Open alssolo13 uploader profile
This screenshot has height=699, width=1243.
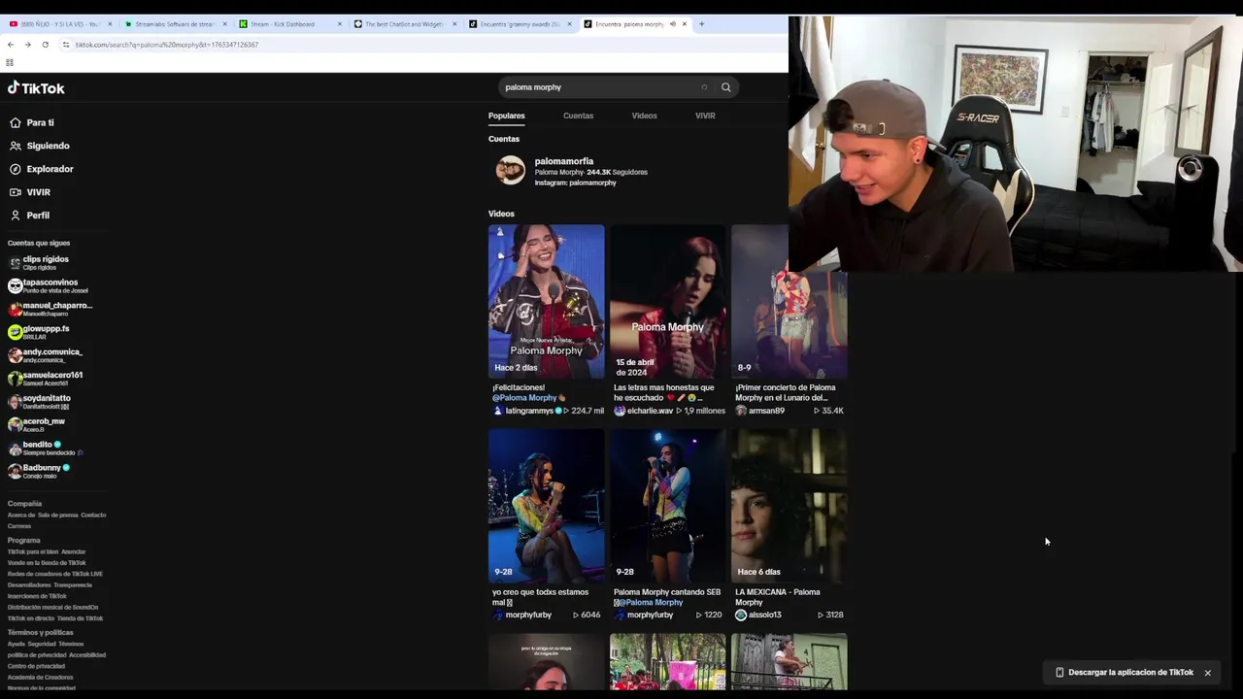tap(758, 616)
